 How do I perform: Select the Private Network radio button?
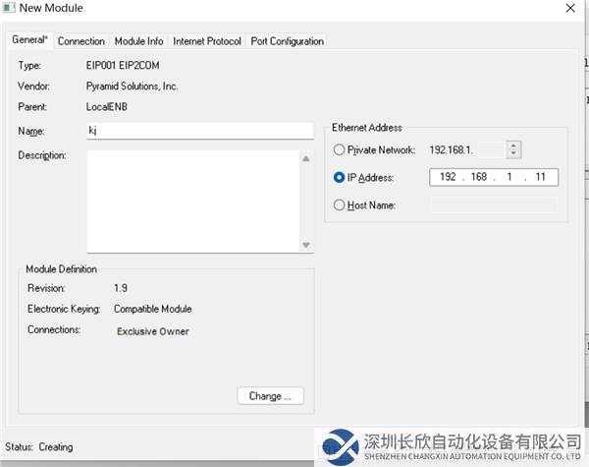coord(340,151)
